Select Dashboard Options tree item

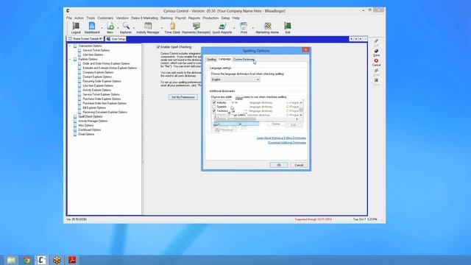coord(90,130)
